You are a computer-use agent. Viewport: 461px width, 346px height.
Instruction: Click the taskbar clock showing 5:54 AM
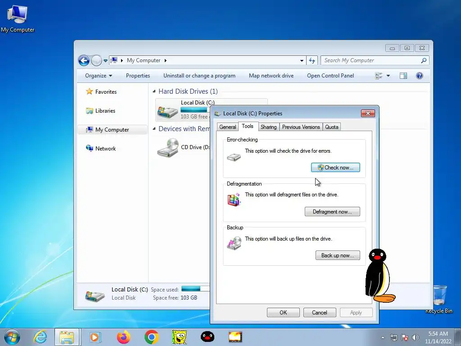[438, 337]
